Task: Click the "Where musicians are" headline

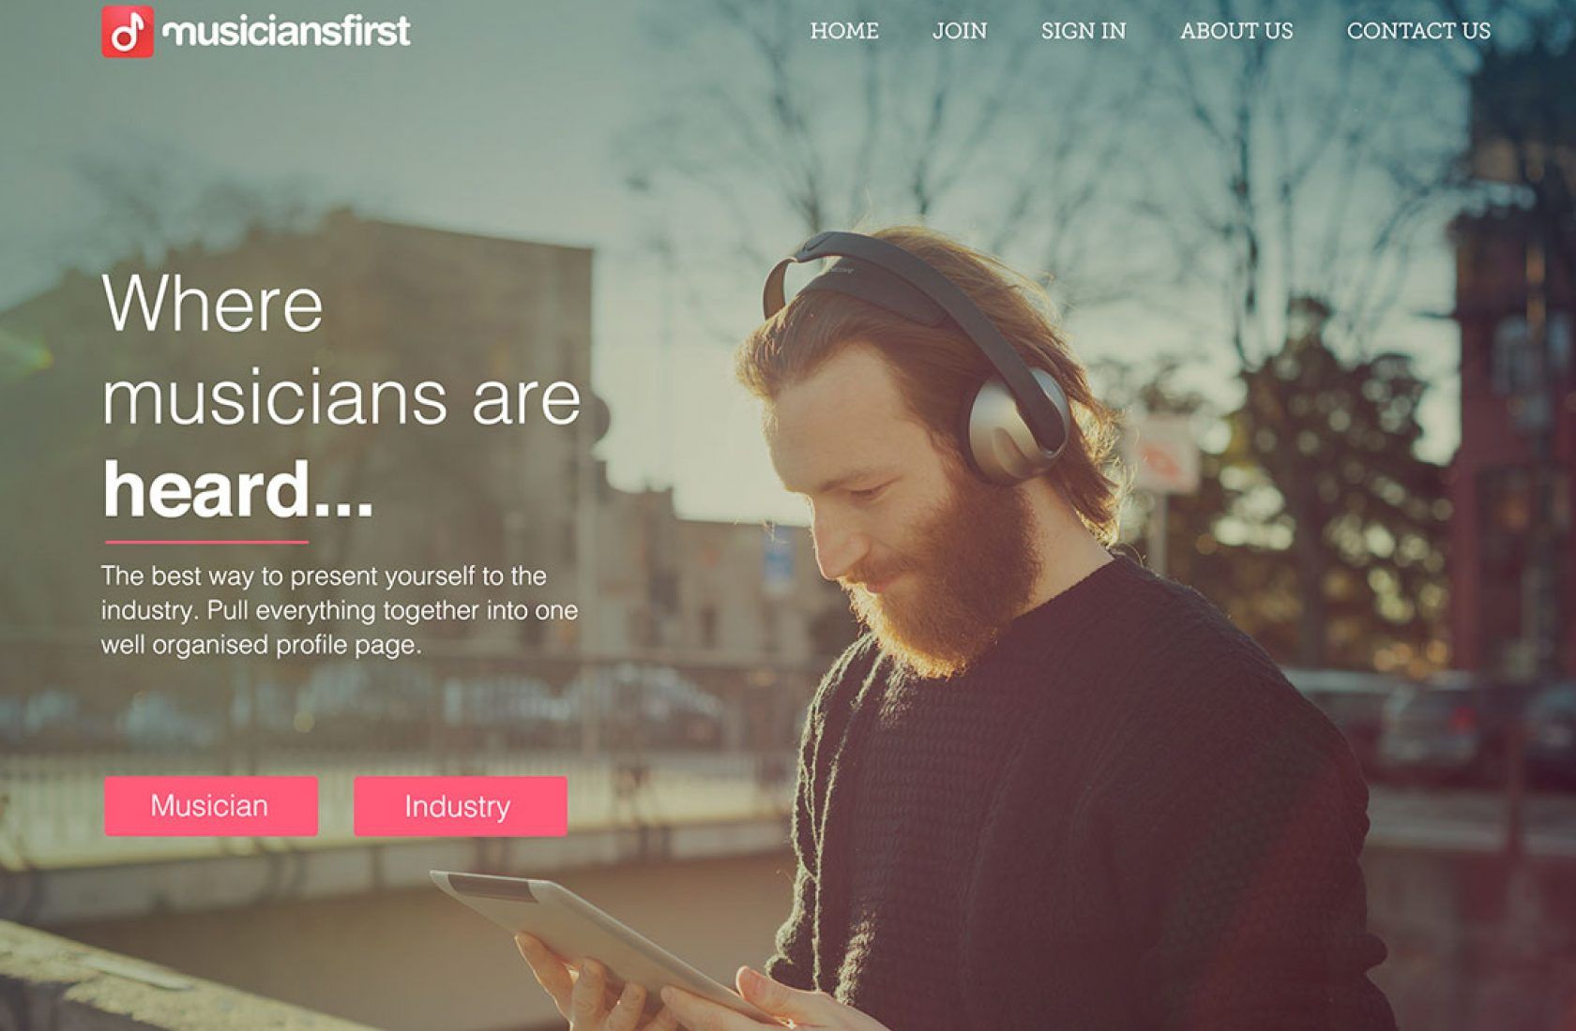Action: tap(341, 351)
